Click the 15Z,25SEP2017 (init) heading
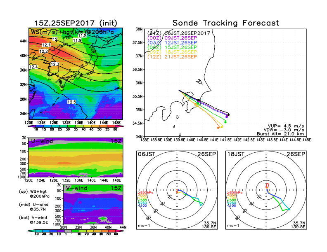327x252 pixels. coord(76,23)
